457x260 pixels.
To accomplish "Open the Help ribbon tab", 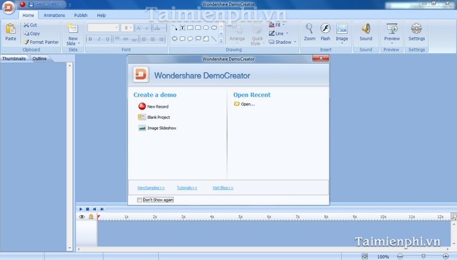I will coord(101,15).
